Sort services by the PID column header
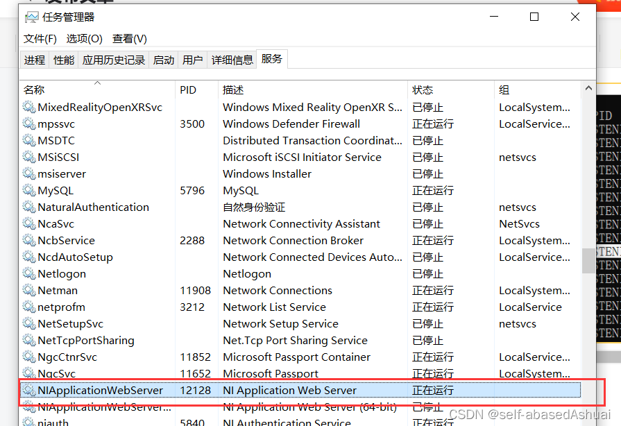 pyautogui.click(x=196, y=90)
